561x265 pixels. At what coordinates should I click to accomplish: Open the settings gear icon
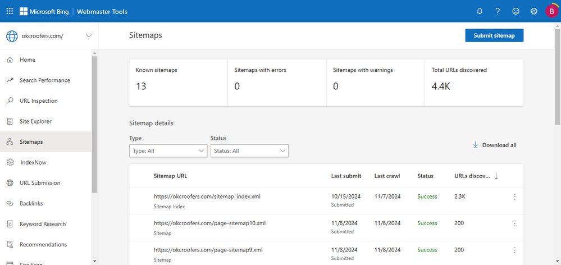tap(534, 11)
